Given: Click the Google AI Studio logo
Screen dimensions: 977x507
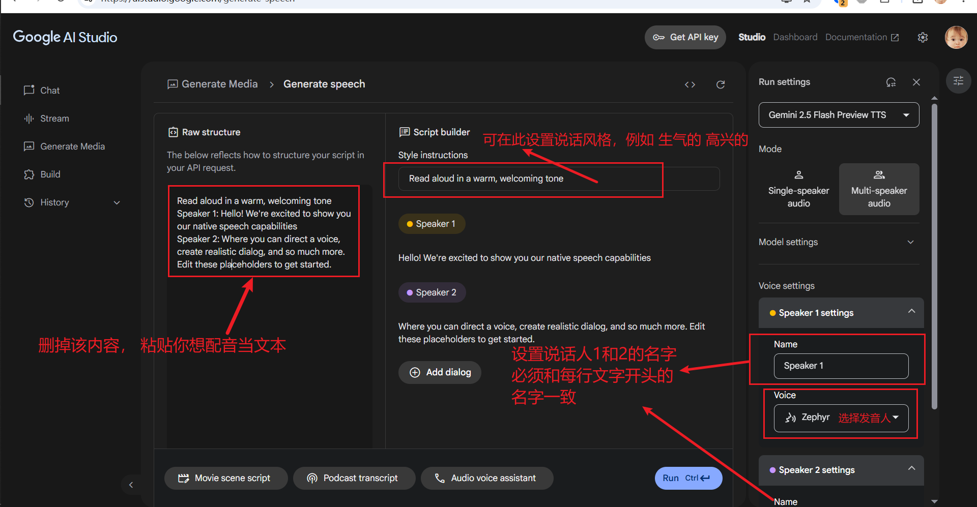Looking at the screenshot, I should point(65,37).
